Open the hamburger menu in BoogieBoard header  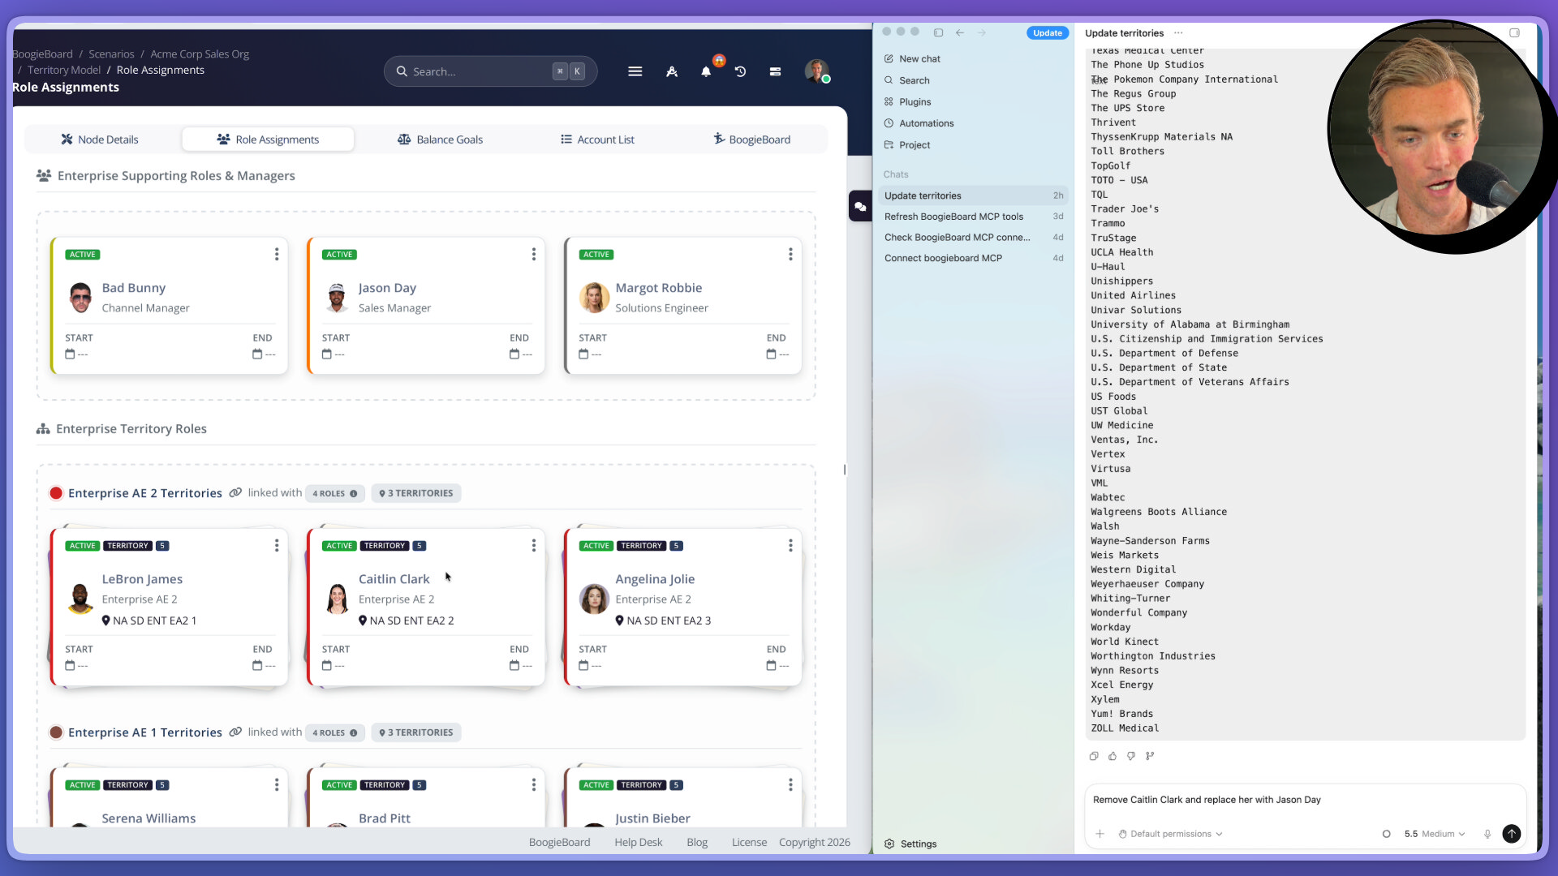(x=635, y=71)
